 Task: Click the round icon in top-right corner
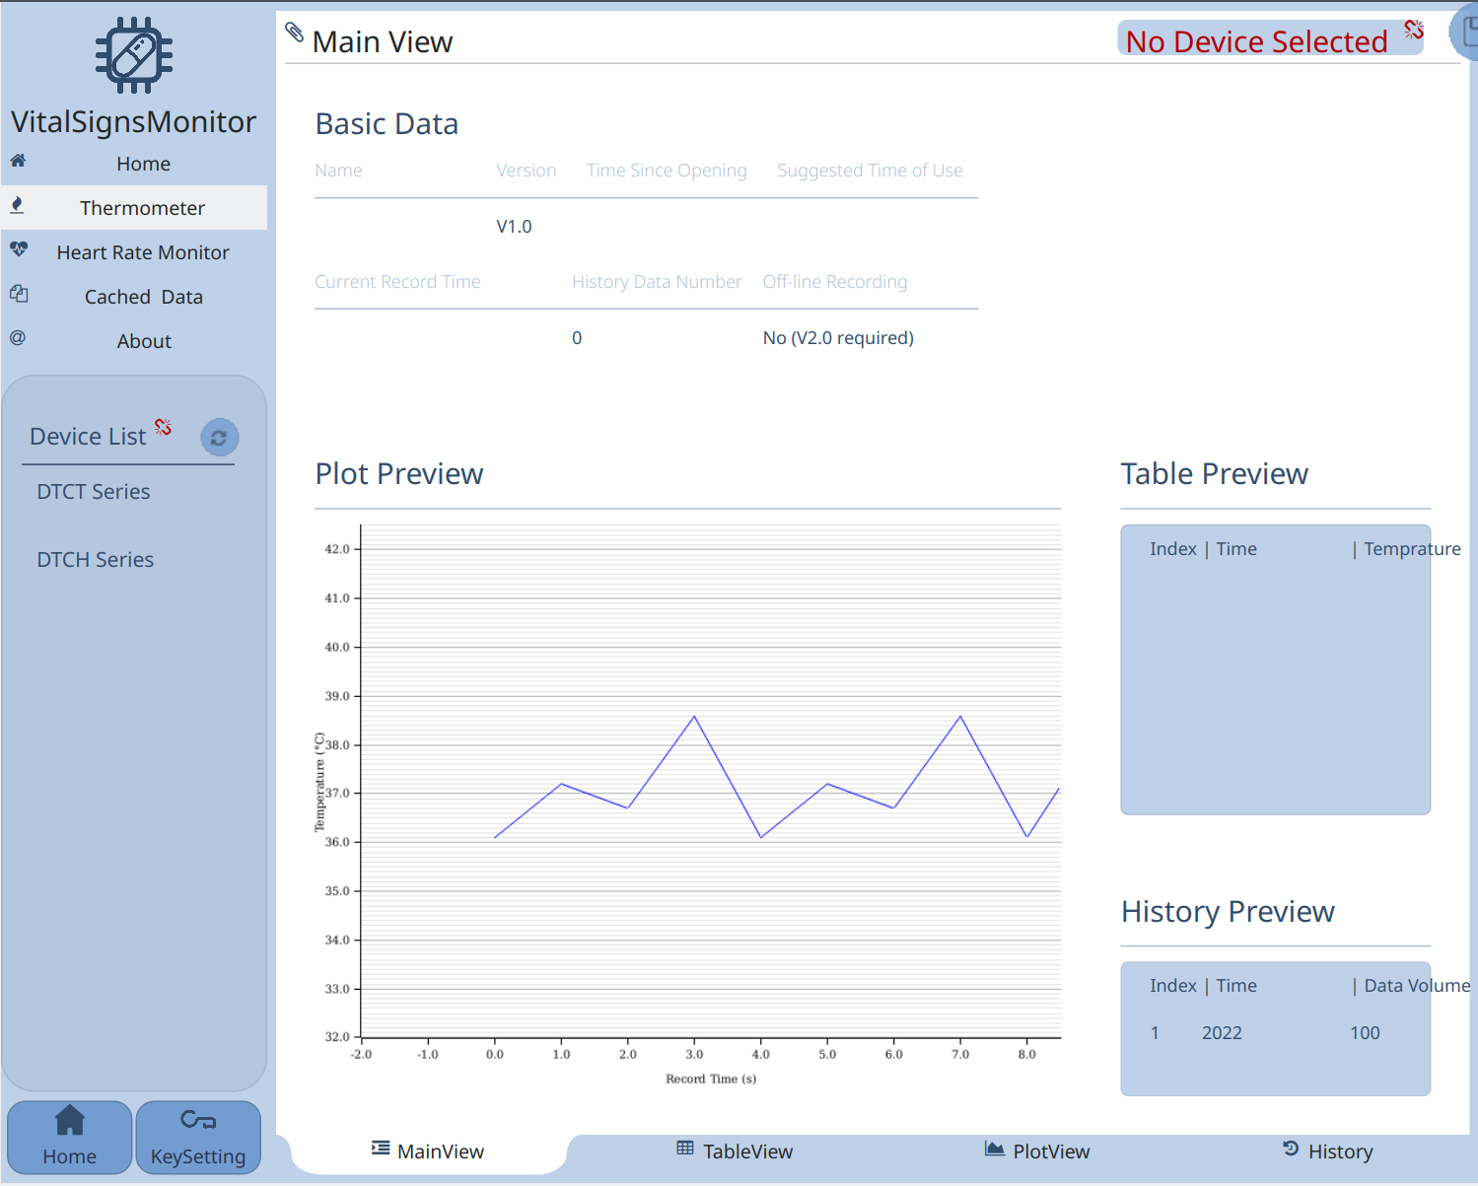coord(1465,32)
